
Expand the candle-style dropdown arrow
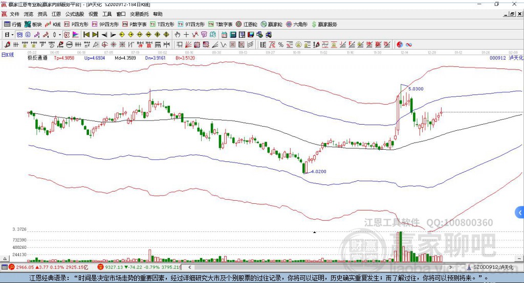tap(60, 35)
